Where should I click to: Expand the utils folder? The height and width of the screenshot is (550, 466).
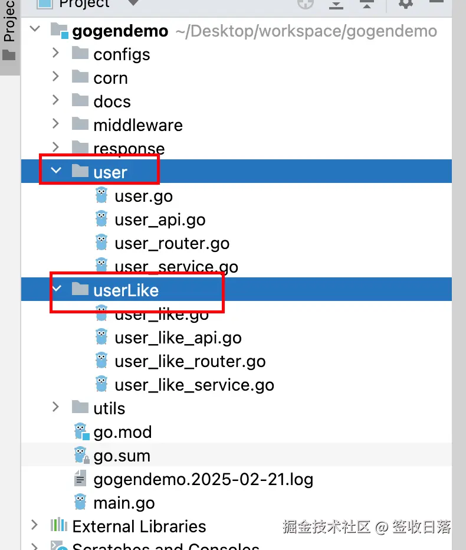click(55, 407)
